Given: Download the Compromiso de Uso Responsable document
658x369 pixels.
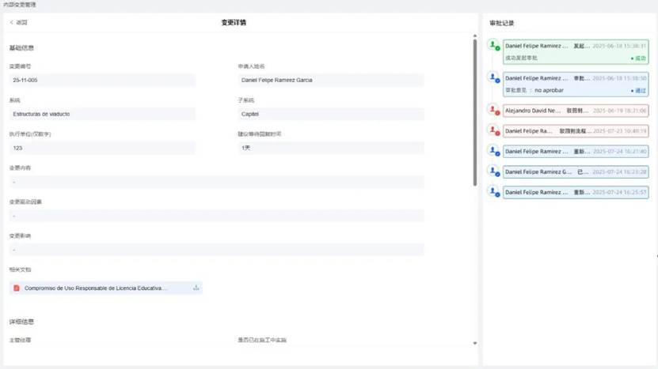Looking at the screenshot, I should point(196,288).
